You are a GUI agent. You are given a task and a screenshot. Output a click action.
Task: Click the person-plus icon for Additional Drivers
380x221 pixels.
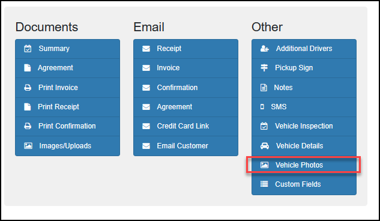coord(264,49)
